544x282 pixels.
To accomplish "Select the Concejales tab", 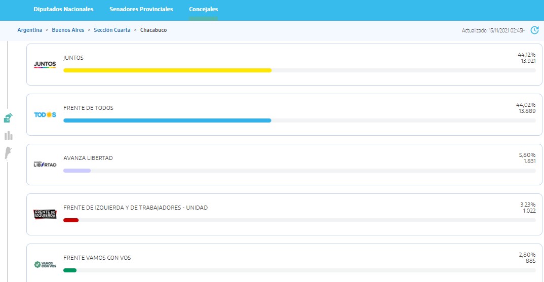I will (x=203, y=9).
